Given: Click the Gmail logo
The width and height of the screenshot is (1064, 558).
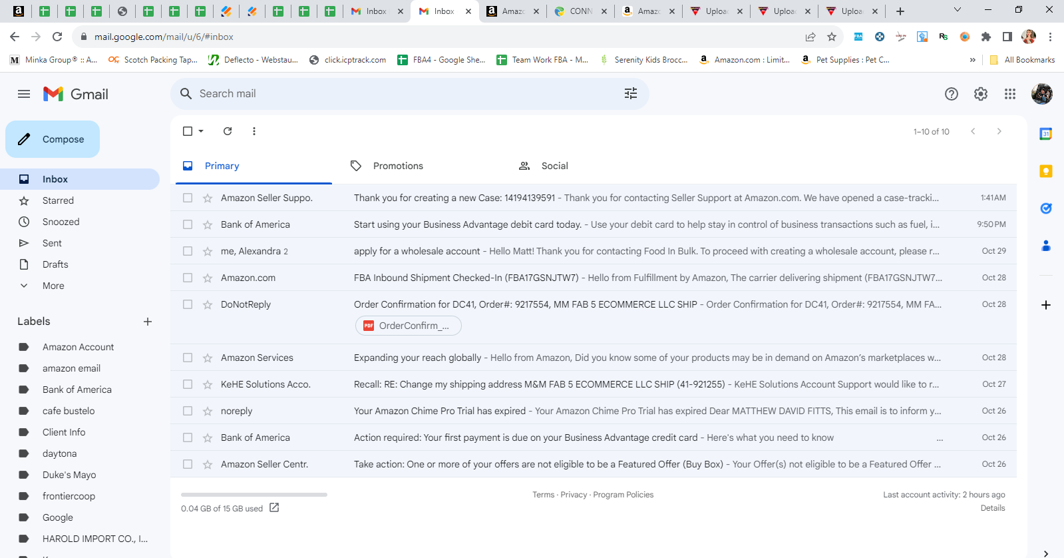Looking at the screenshot, I should [x=75, y=94].
